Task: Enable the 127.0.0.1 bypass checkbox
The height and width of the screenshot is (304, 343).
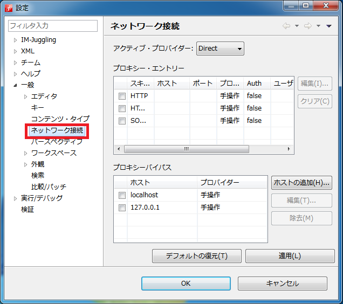Action: click(x=122, y=208)
